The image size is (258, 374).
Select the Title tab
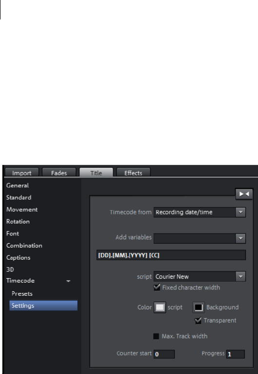coord(96,172)
